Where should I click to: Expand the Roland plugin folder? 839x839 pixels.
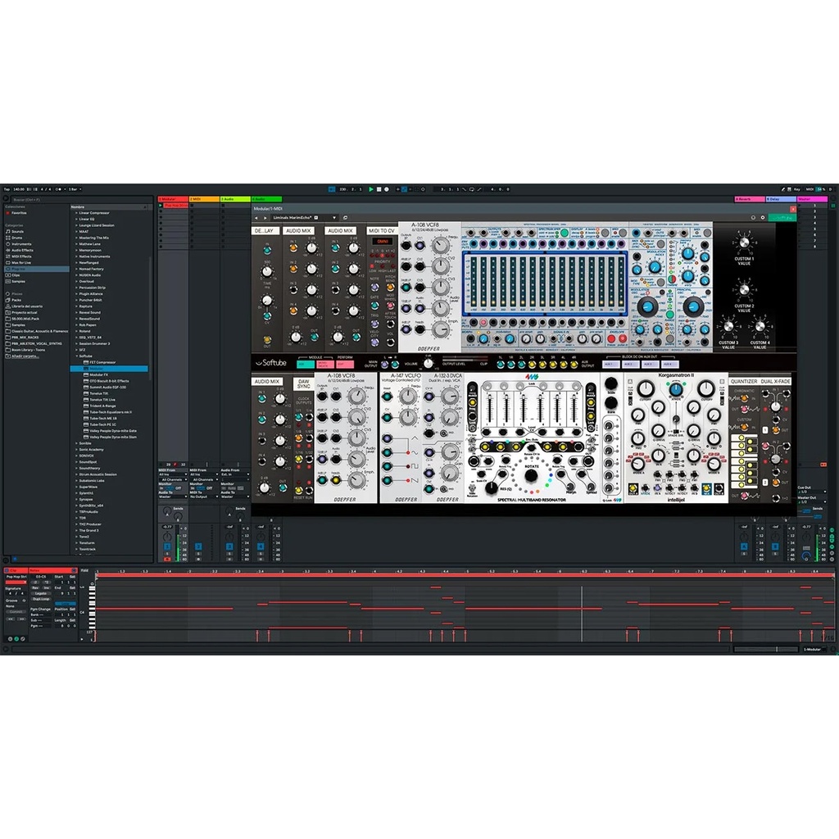point(76,331)
